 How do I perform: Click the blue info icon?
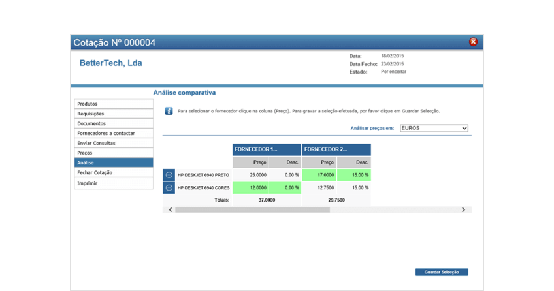pyautogui.click(x=169, y=111)
